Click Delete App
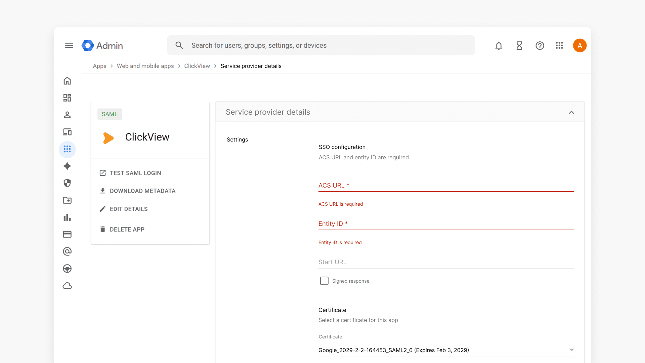 pyautogui.click(x=122, y=230)
